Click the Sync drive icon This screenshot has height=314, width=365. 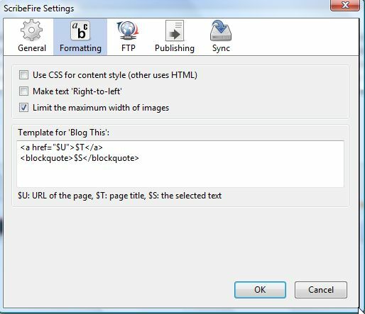(x=221, y=30)
